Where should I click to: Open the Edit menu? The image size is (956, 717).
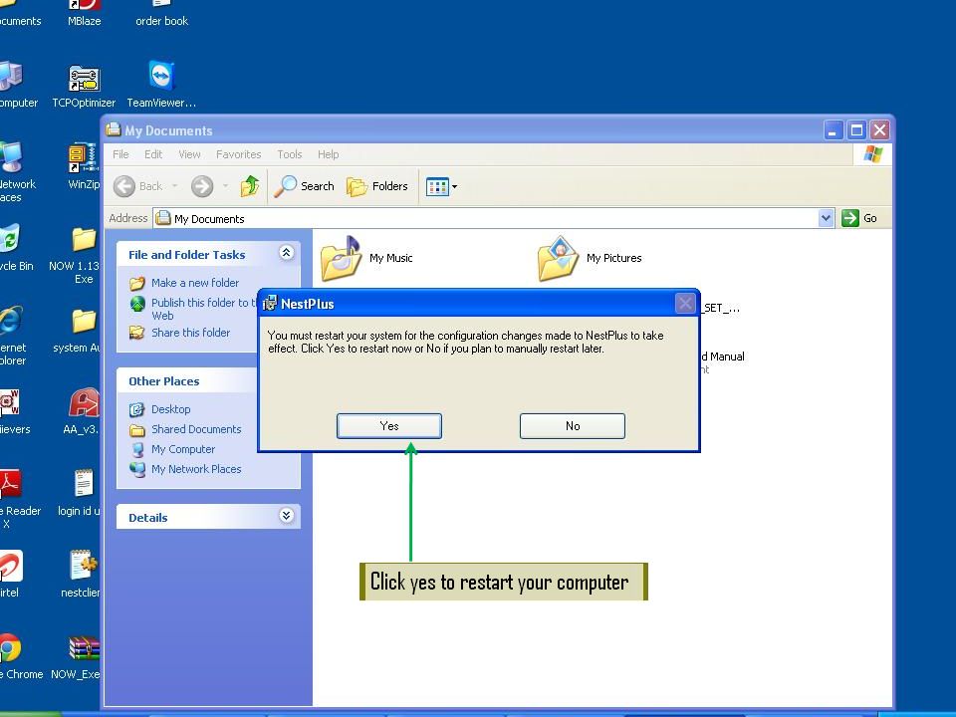153,154
